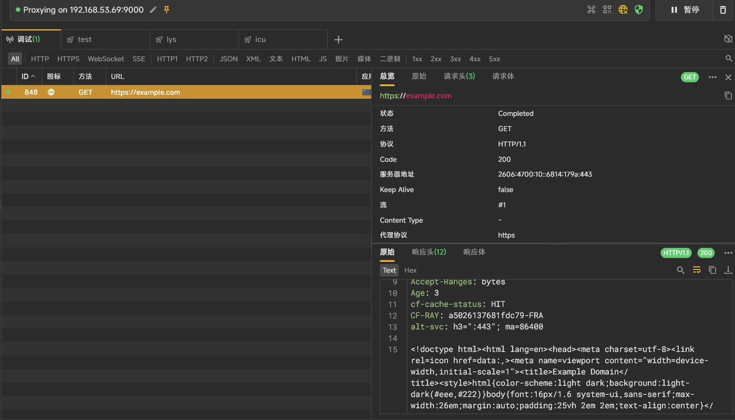Filter by 图片 type

click(x=342, y=59)
